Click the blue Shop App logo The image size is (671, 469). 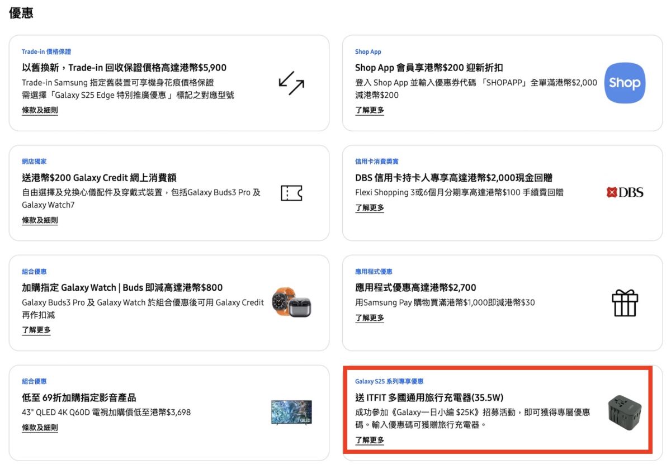pyautogui.click(x=625, y=83)
